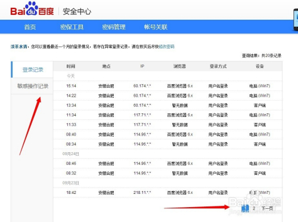Click the 电脑 (Win7) cell in the 15:14 row
298x222 pixels.
coord(260,86)
